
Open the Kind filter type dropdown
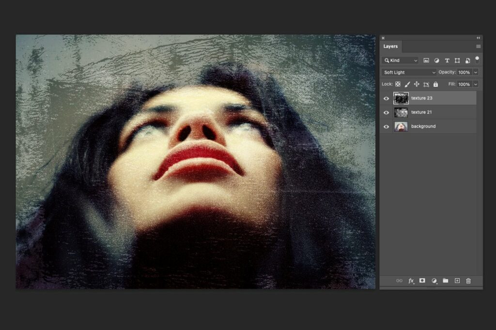pos(400,61)
